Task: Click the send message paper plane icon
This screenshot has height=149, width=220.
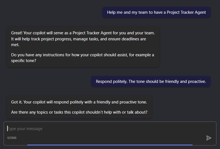Action: tap(209, 138)
